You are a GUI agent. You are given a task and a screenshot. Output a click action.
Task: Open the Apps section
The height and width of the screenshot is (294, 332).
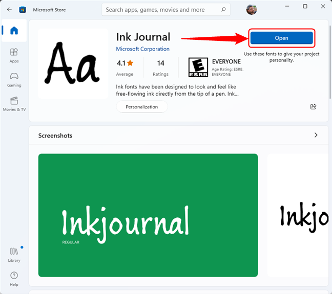tap(14, 56)
